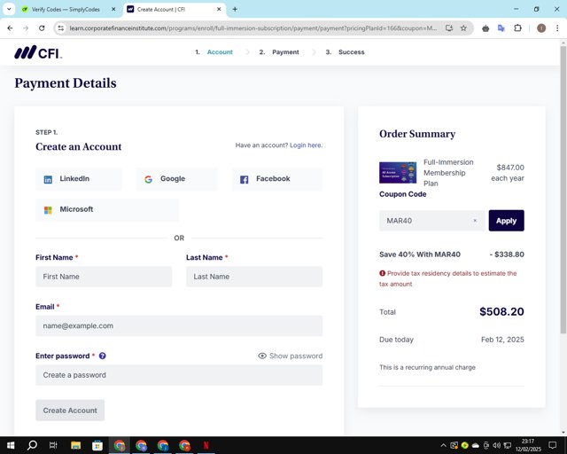Focus the First Name field

tap(104, 277)
